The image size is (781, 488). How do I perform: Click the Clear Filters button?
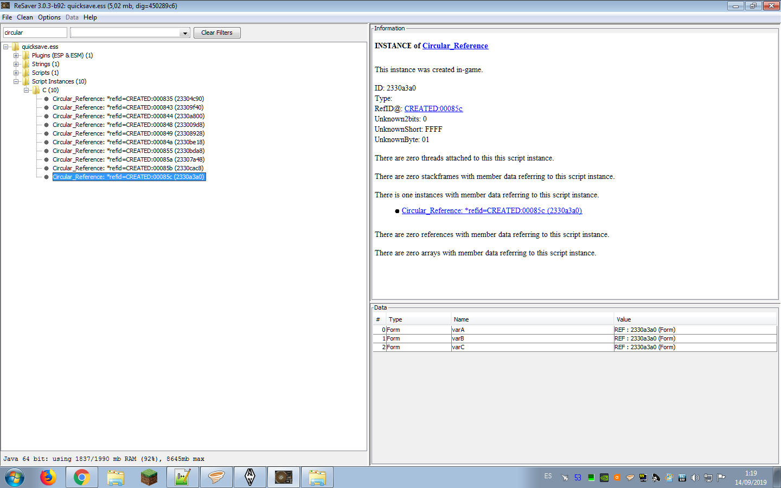pos(217,33)
